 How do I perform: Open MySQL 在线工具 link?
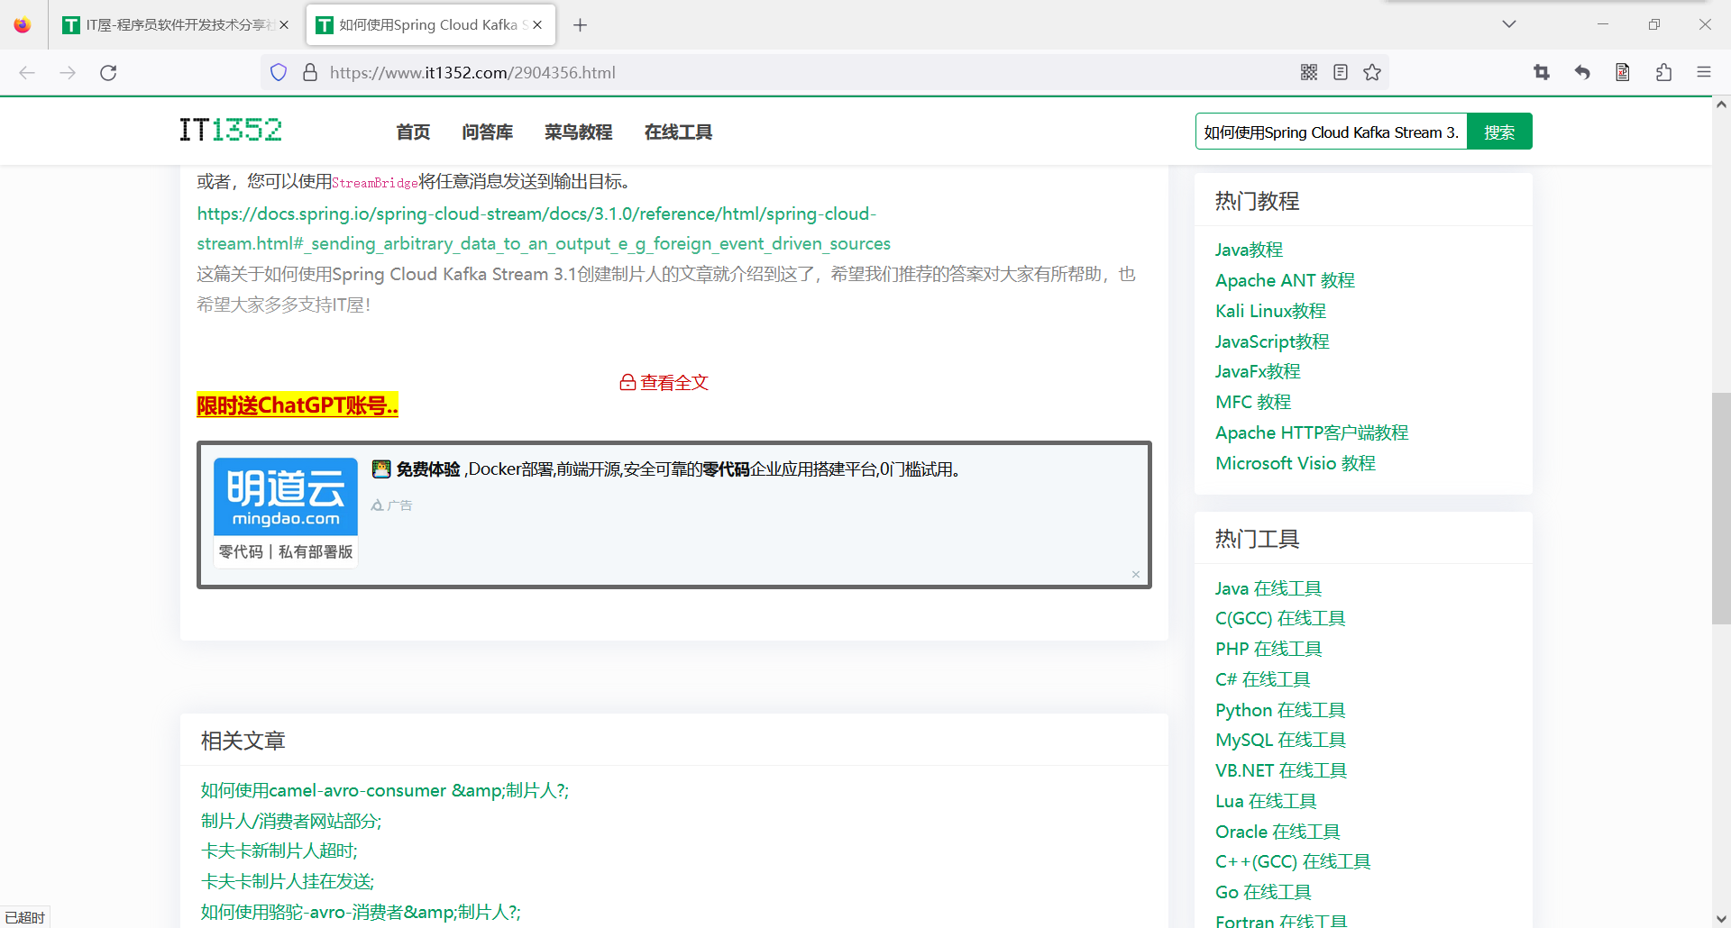click(1280, 740)
